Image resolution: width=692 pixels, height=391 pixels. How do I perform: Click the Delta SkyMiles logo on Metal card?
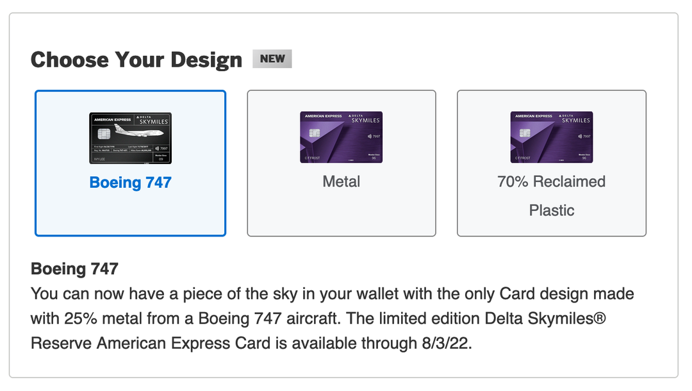pos(365,119)
